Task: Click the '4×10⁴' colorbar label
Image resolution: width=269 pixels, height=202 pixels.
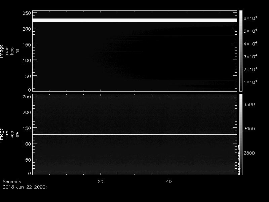Action: click(250, 43)
